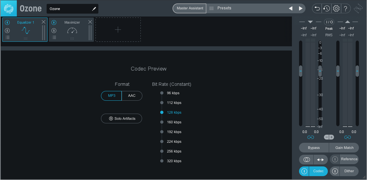The height and width of the screenshot is (180, 367).
Task: Go to the next preset arrow
Action: click(x=301, y=8)
